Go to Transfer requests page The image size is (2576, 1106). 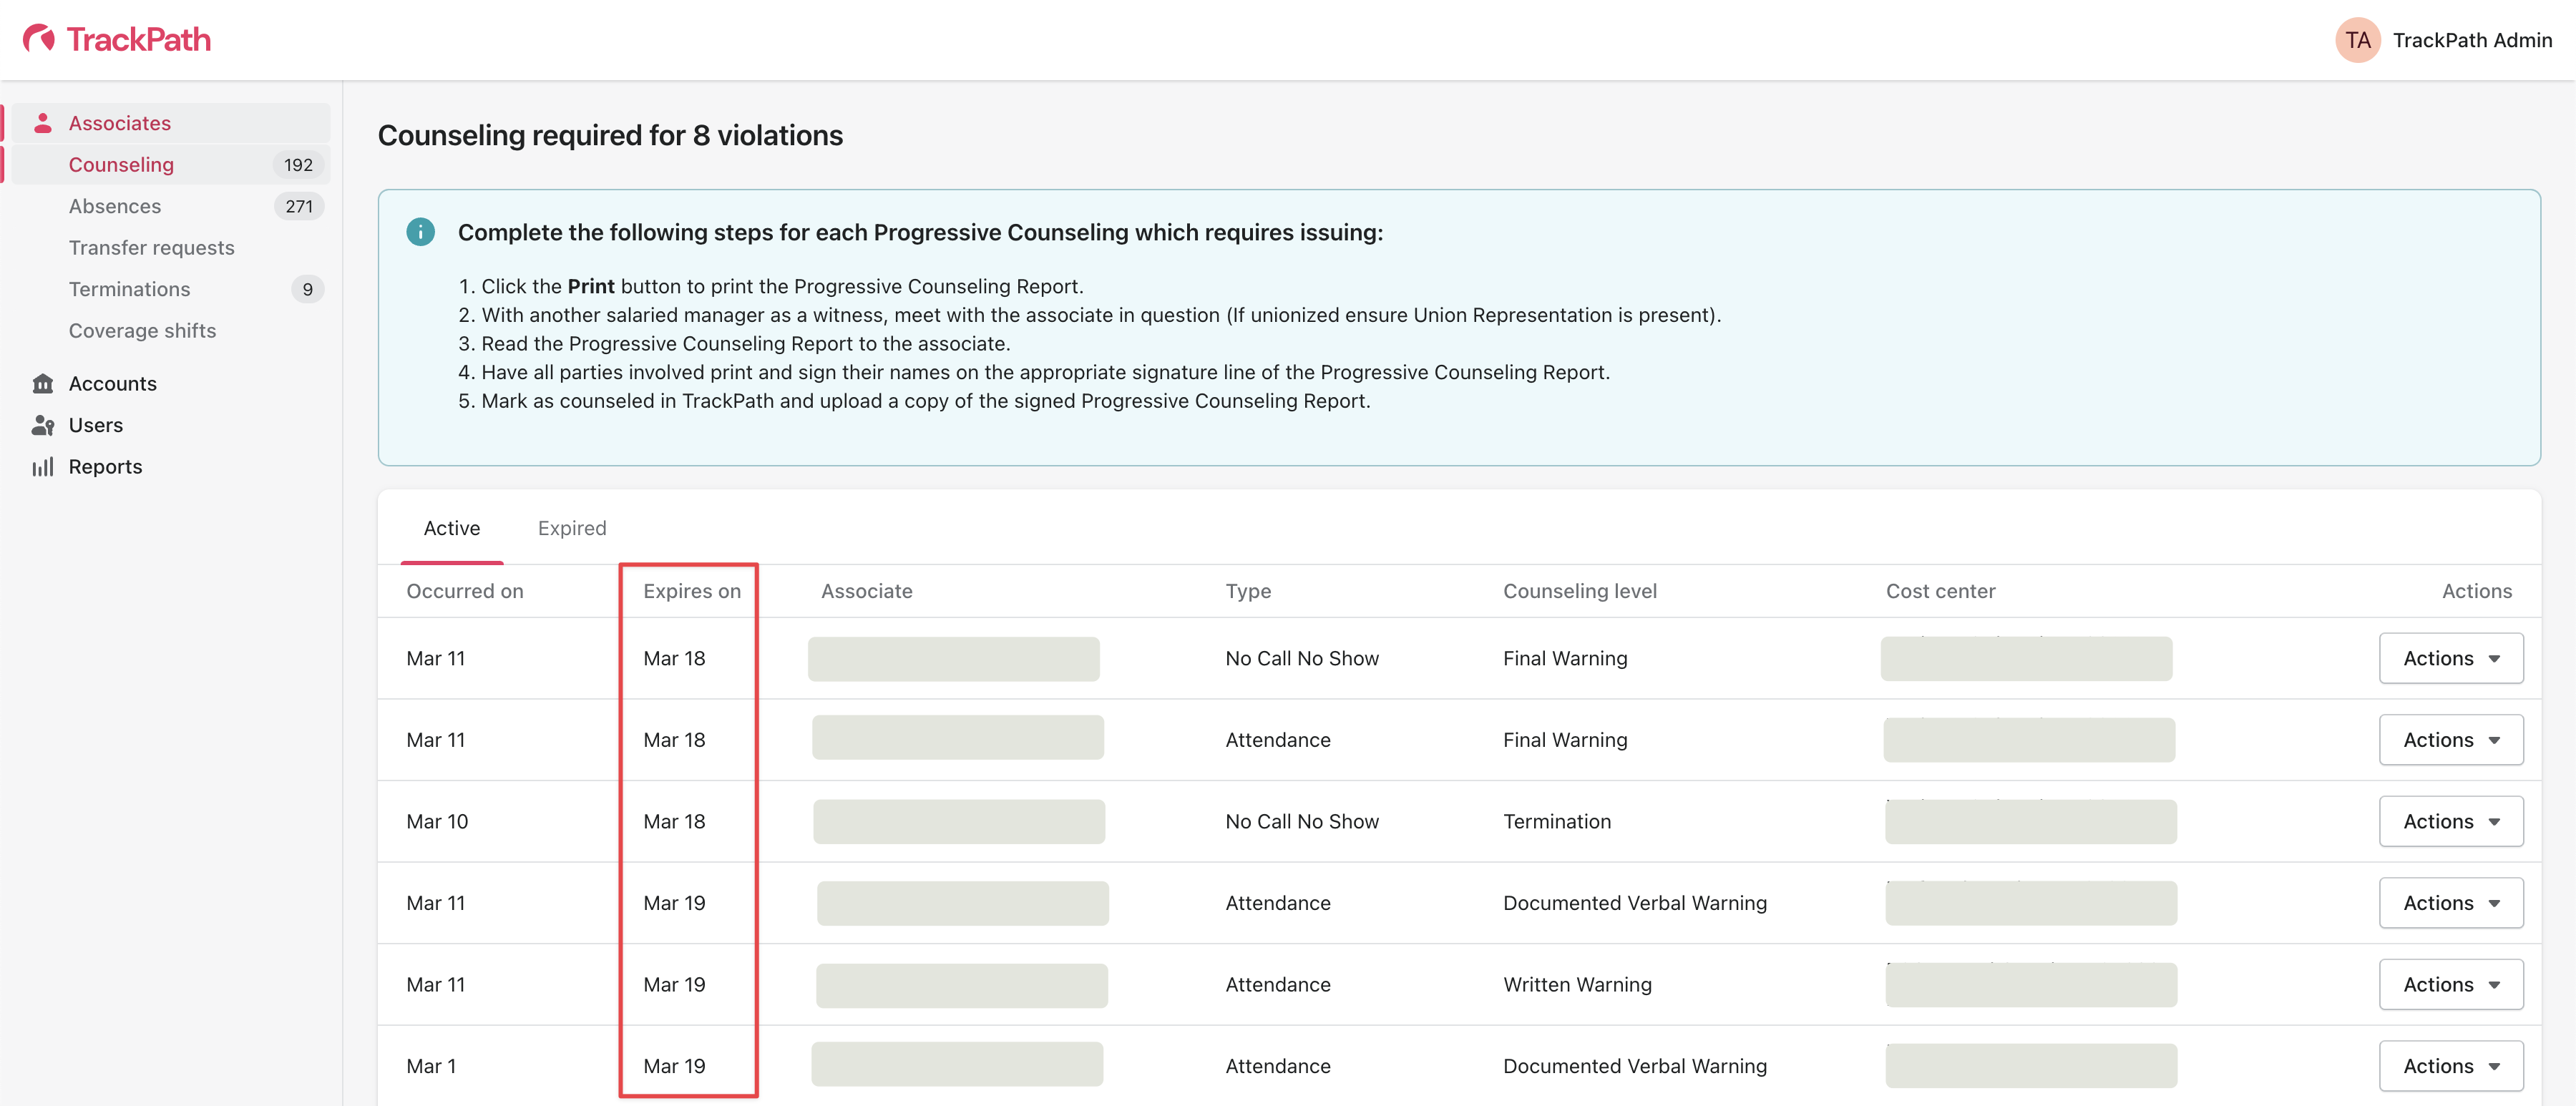point(151,248)
